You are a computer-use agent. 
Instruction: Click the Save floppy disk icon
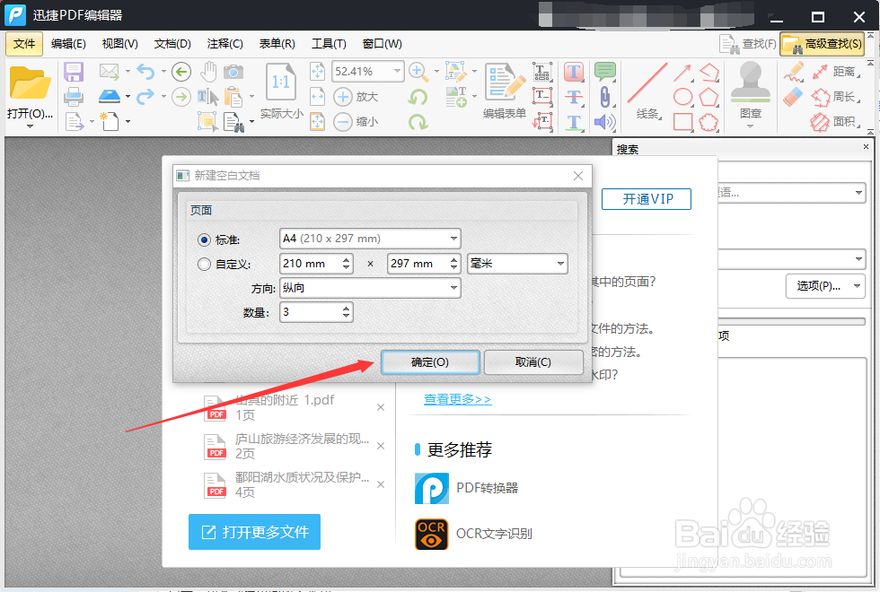(x=74, y=72)
